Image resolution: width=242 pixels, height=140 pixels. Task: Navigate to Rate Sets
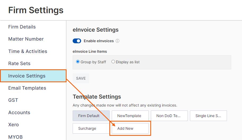(19, 64)
